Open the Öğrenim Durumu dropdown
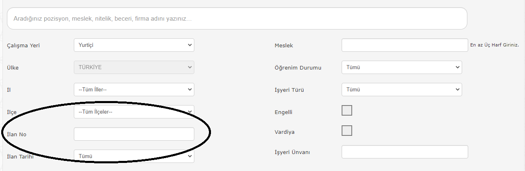Viewport: 525px width, 171px height. click(x=402, y=68)
